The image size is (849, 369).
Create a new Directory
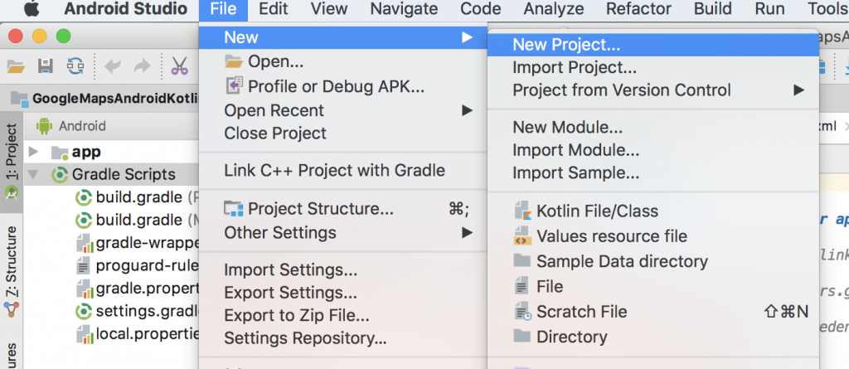coord(653,337)
